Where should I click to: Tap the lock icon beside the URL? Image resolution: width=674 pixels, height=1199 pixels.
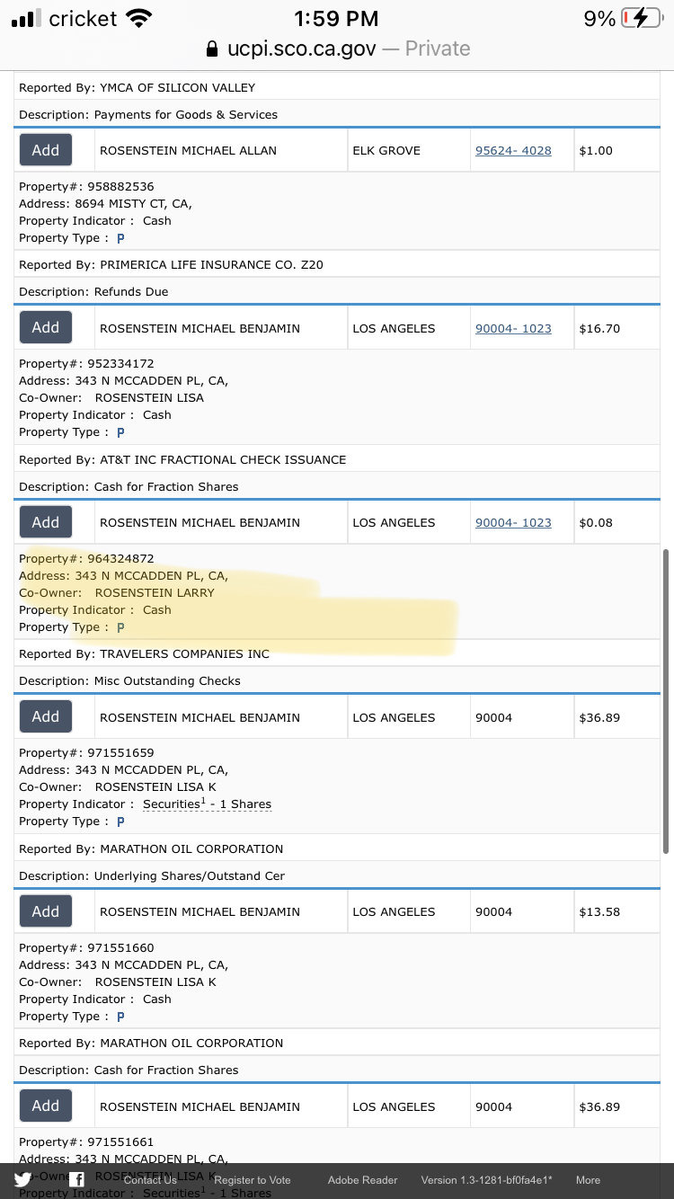(x=212, y=49)
